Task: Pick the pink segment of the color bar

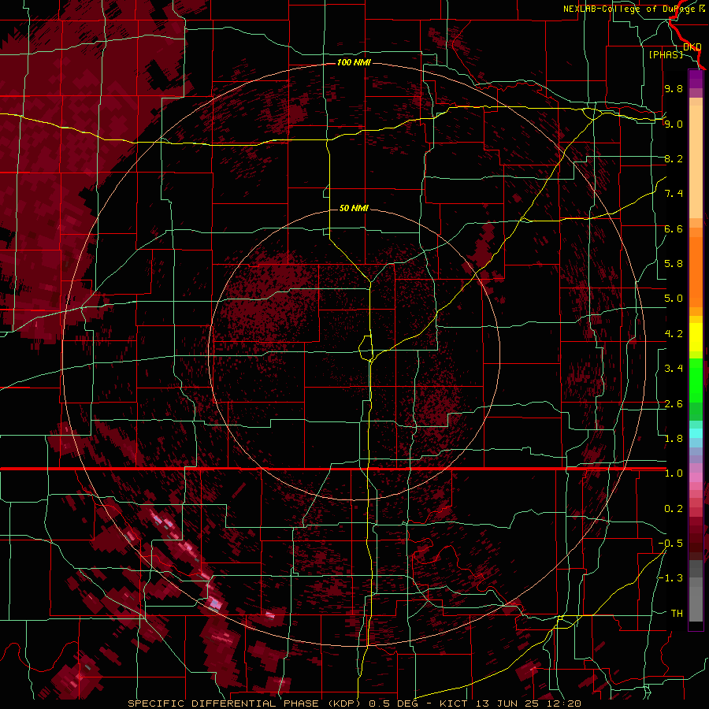Action: click(696, 477)
